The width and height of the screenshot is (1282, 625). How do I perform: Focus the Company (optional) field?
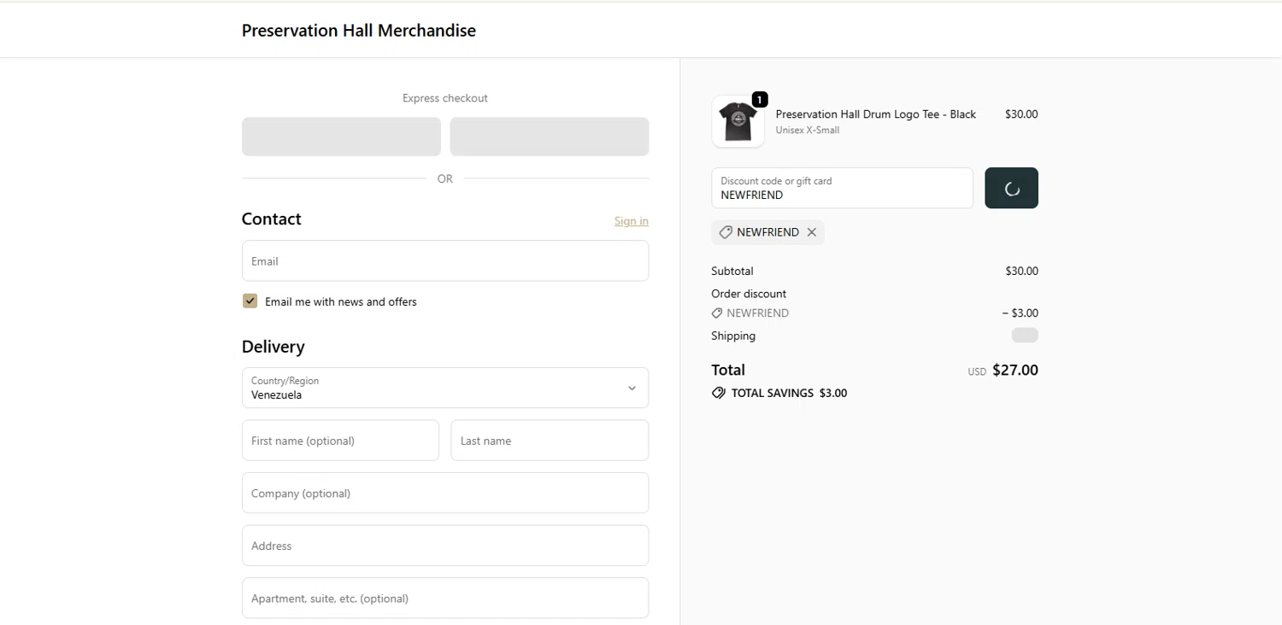[x=445, y=494]
